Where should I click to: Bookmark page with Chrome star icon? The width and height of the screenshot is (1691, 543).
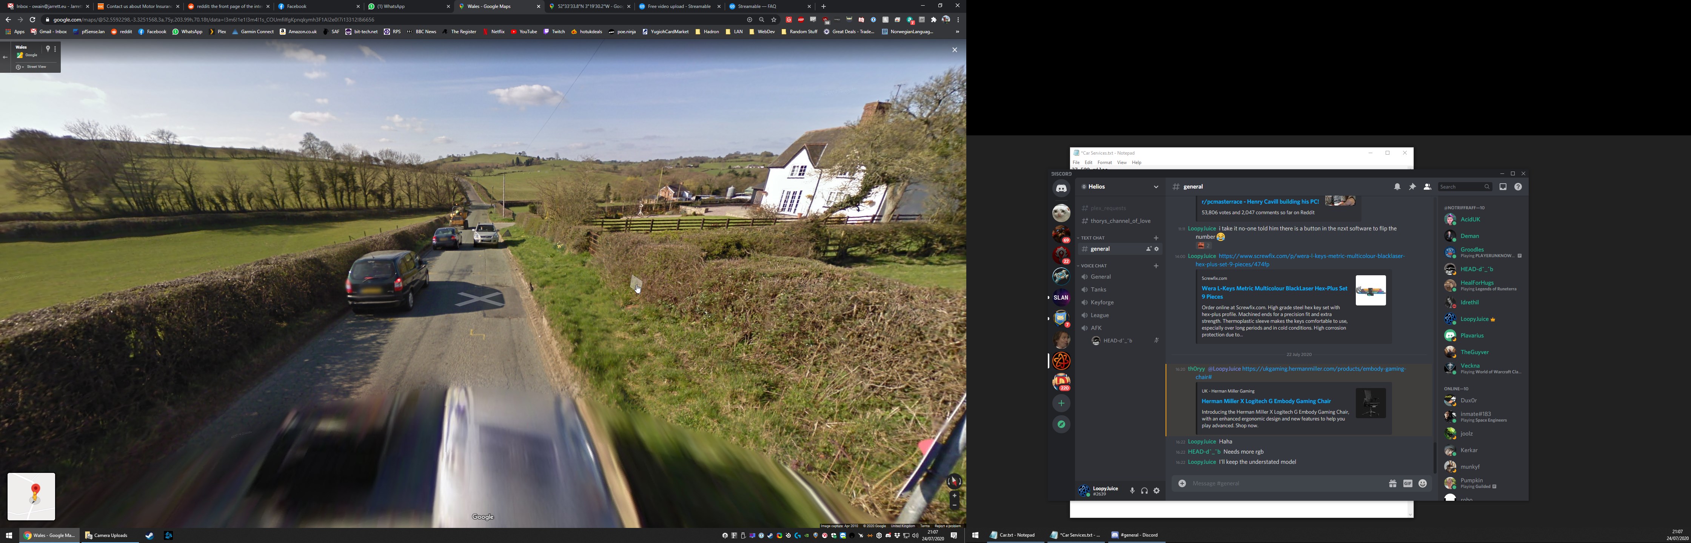click(774, 20)
